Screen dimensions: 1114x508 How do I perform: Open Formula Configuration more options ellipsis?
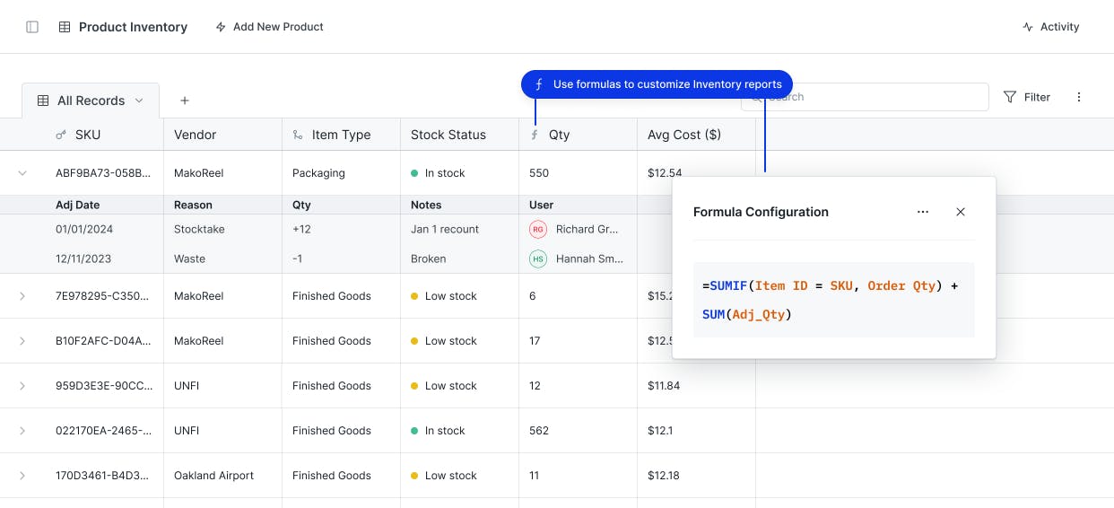[x=923, y=212]
